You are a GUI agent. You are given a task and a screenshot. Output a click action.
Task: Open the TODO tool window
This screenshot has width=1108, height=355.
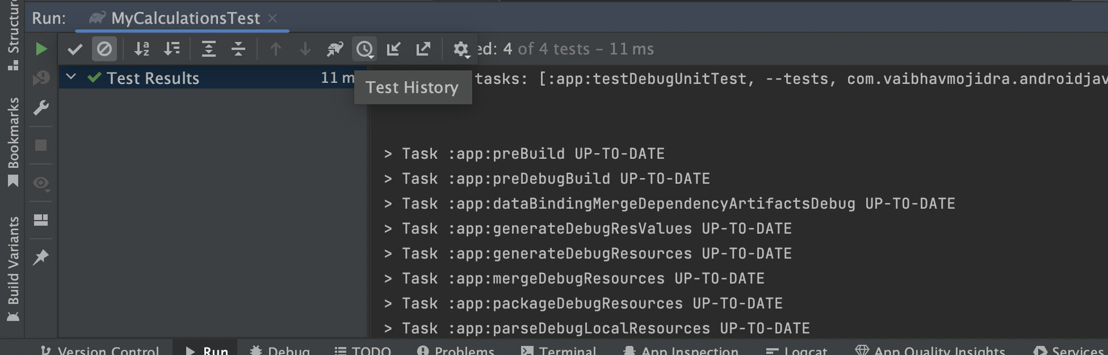[363, 350]
